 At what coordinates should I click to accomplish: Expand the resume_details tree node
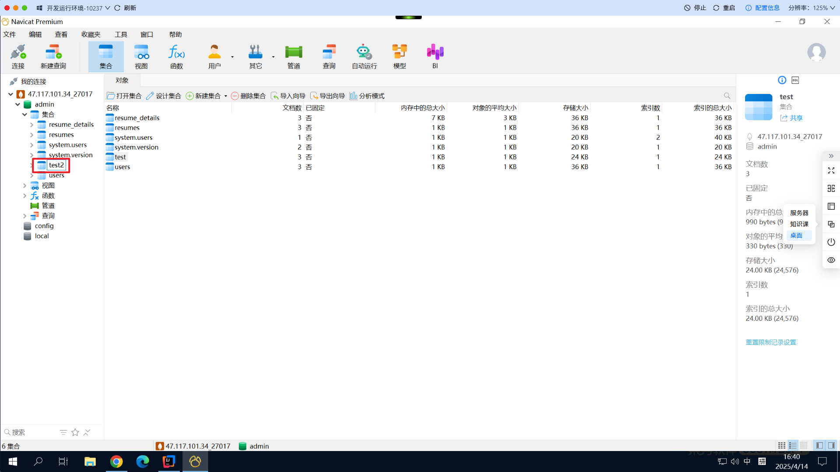(31, 125)
